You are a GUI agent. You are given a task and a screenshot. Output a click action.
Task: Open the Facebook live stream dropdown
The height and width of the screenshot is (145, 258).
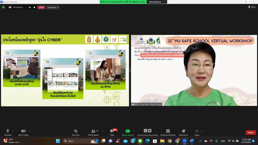point(53,7)
